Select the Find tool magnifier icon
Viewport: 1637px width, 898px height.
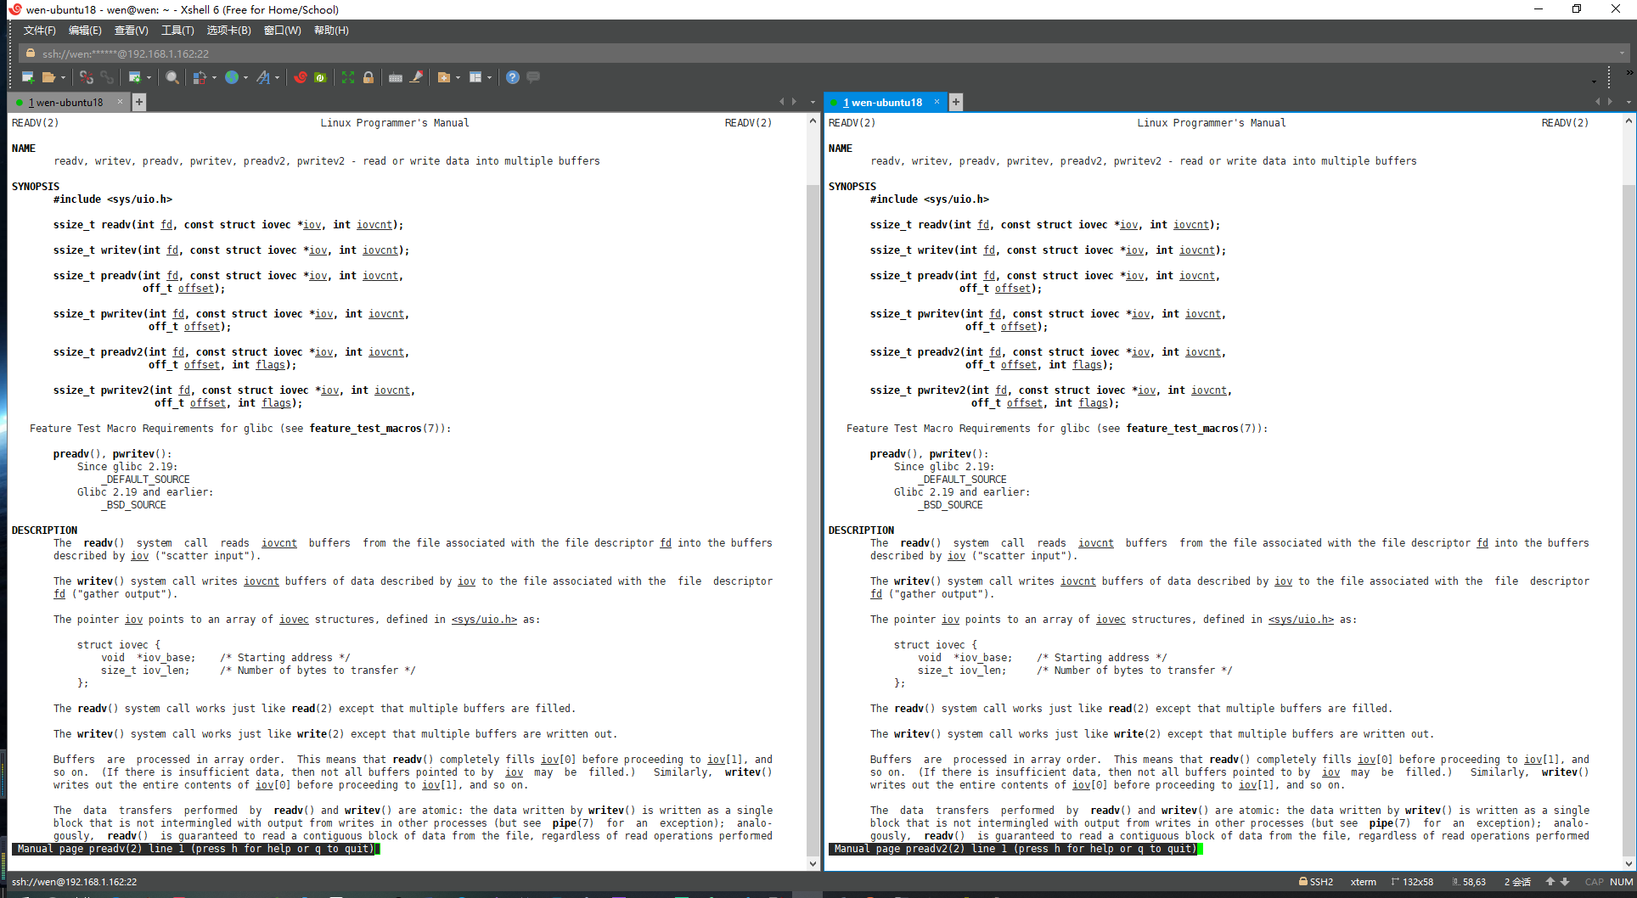click(x=172, y=77)
